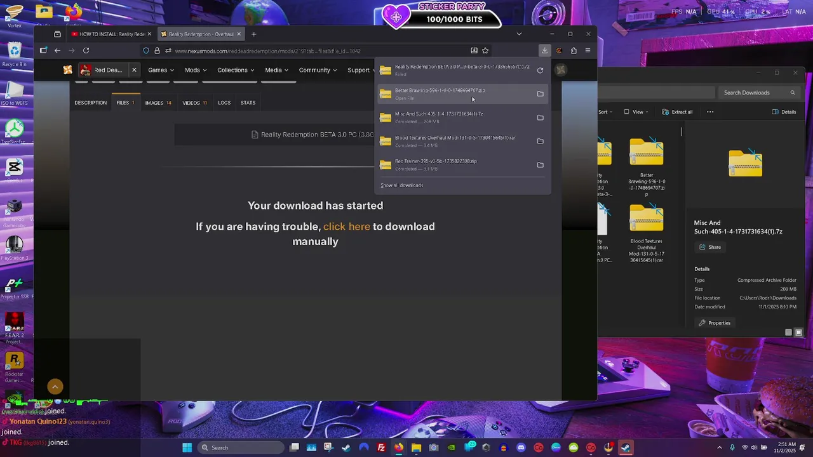This screenshot has height=457, width=813.
Task: Click Explorer file list vertical scrollbar
Action: [682, 132]
